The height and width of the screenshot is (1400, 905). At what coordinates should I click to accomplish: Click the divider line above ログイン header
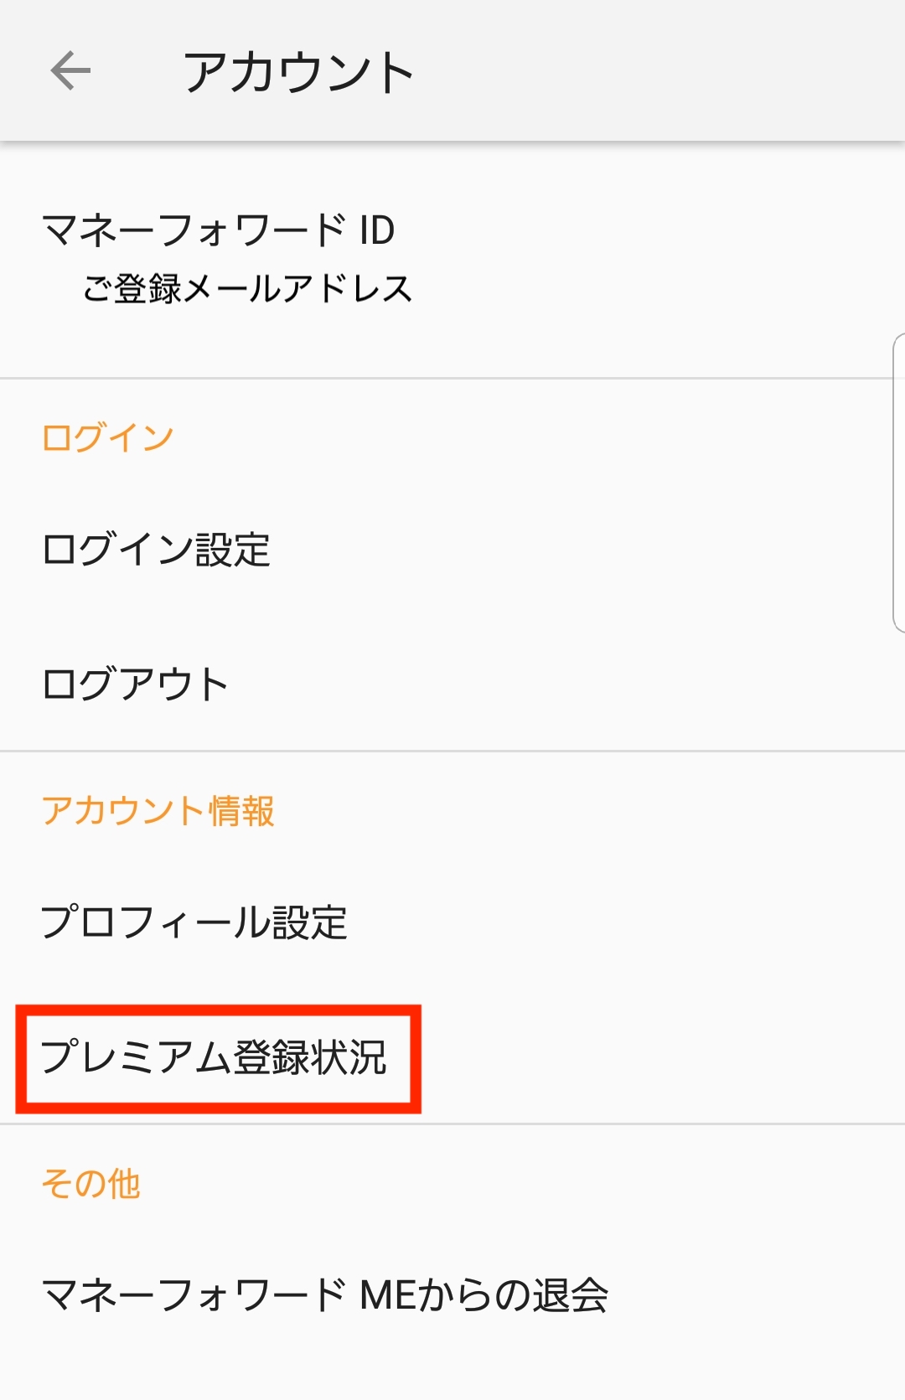tap(452, 379)
